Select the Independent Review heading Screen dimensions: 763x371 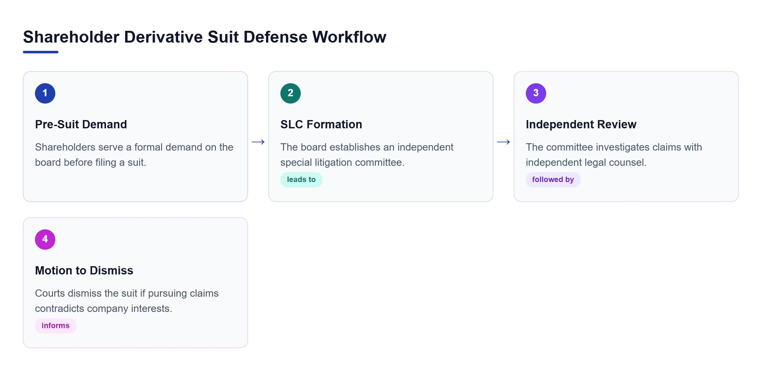pos(581,125)
